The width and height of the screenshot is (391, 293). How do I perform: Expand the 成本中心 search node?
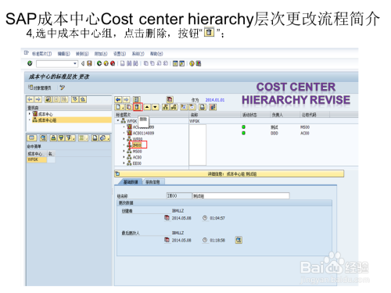point(30,114)
